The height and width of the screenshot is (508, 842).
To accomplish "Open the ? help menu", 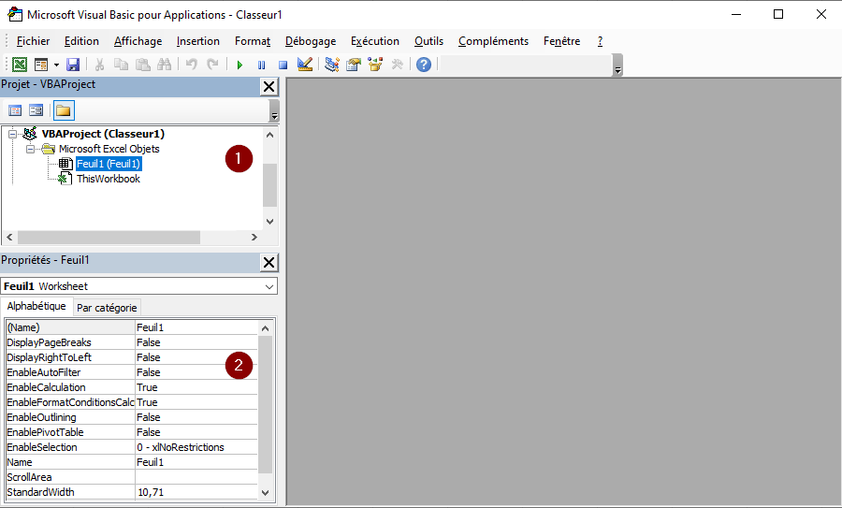I will [x=600, y=41].
